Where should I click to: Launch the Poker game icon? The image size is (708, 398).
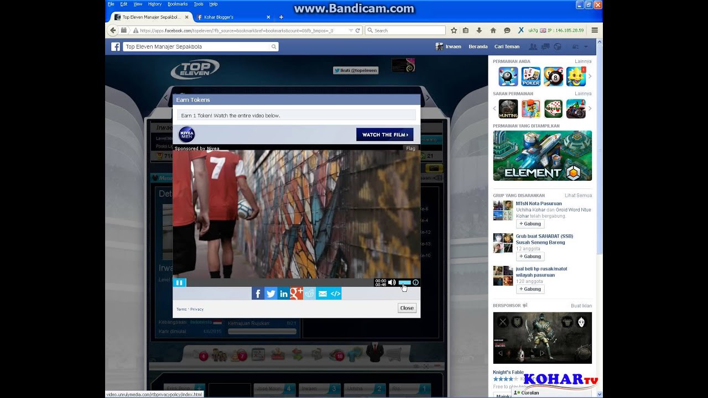coord(531,76)
